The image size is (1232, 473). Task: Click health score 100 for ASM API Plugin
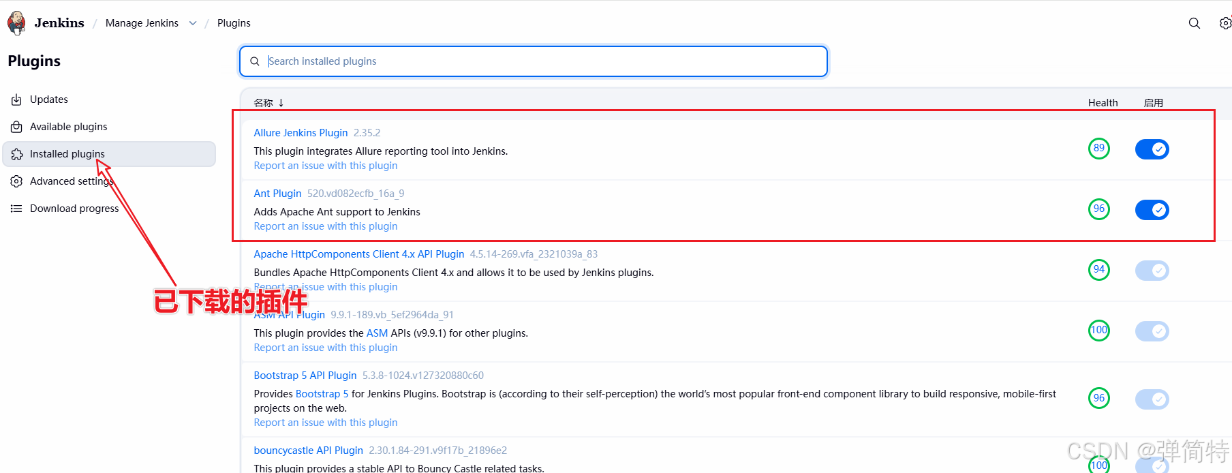point(1099,331)
